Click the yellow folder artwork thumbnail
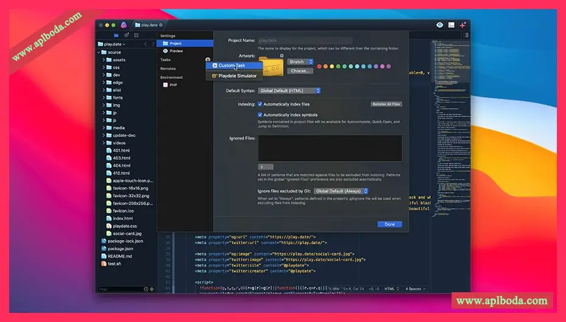 coord(271,66)
